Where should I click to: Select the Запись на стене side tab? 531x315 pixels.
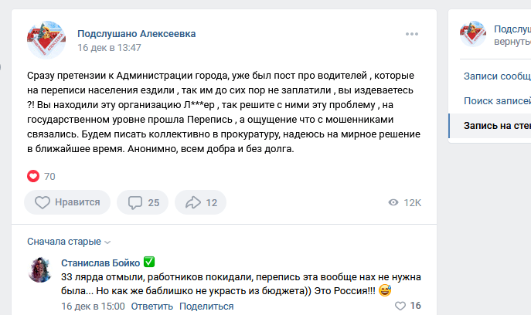tap(496, 125)
